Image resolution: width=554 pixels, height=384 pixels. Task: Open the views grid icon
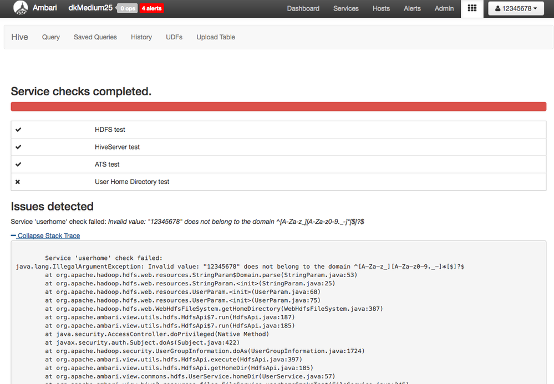point(472,8)
